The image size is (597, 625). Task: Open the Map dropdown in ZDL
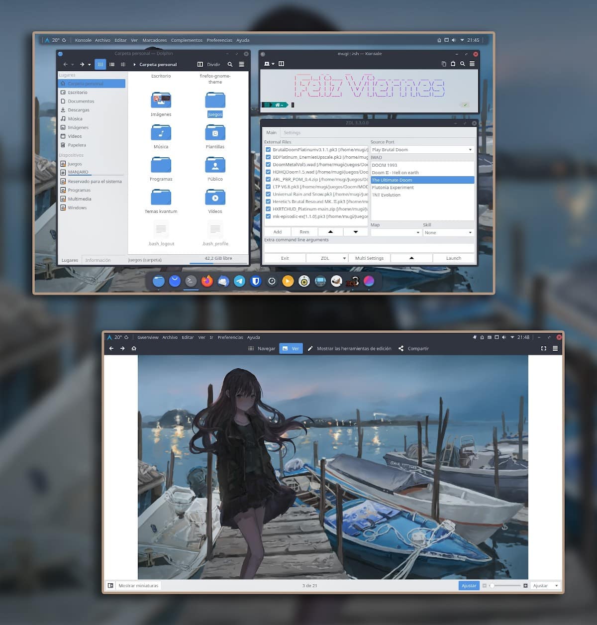(x=396, y=232)
